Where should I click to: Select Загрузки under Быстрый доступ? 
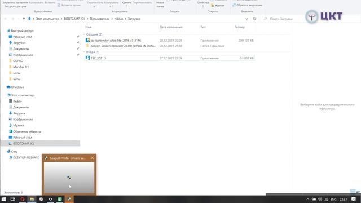click(19, 43)
